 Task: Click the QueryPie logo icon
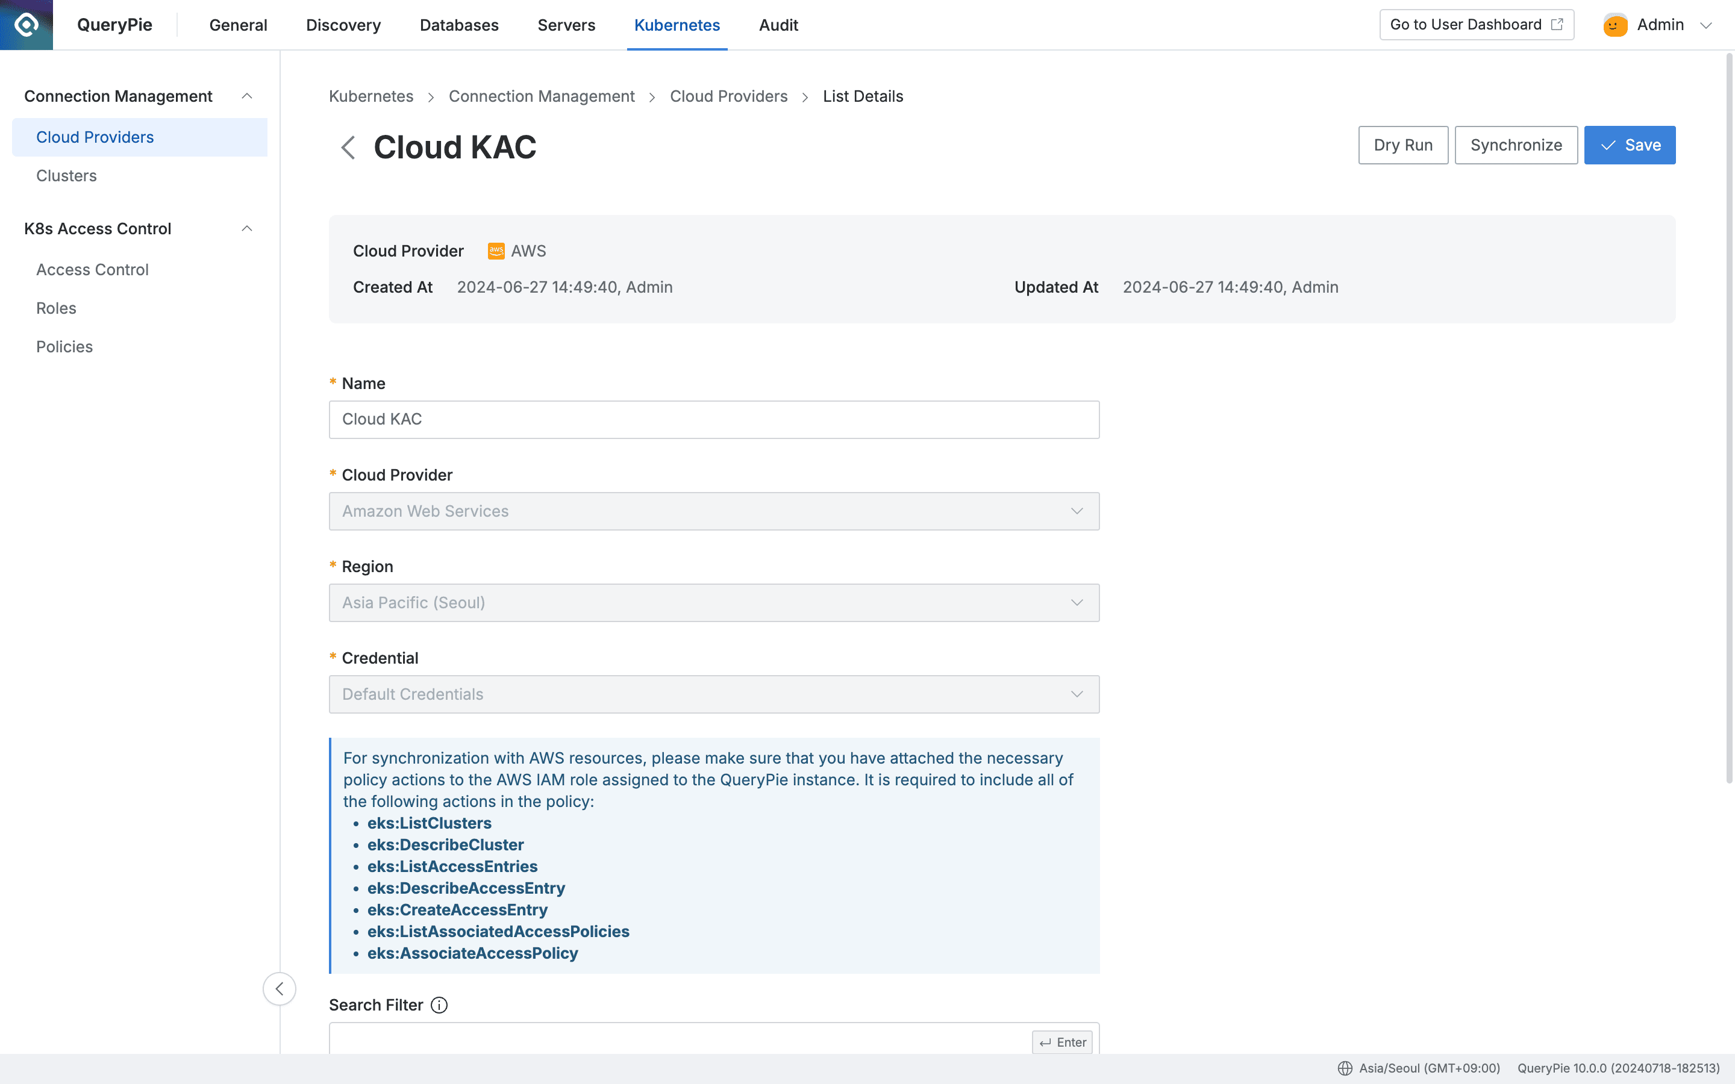tap(26, 23)
